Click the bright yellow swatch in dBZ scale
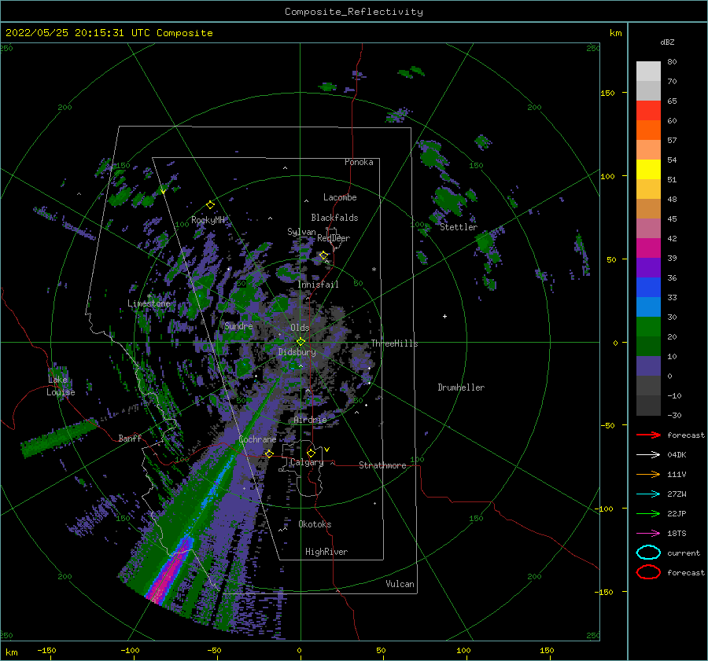The image size is (708, 661). tap(648, 169)
